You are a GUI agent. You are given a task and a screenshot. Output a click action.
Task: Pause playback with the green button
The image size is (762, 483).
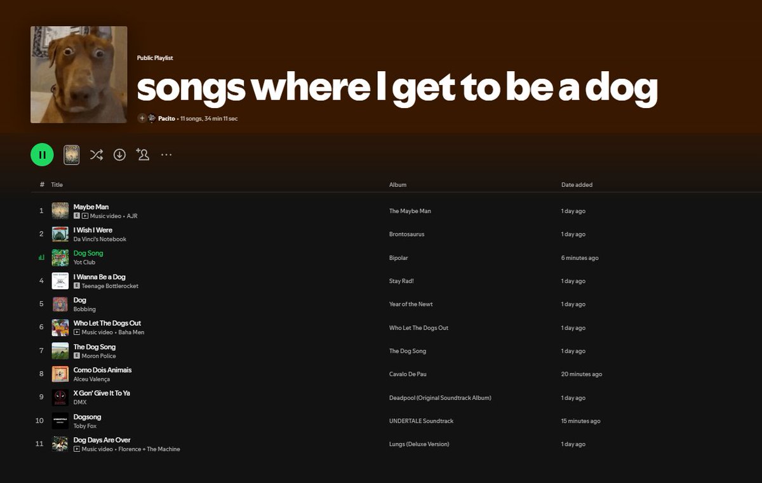42,154
